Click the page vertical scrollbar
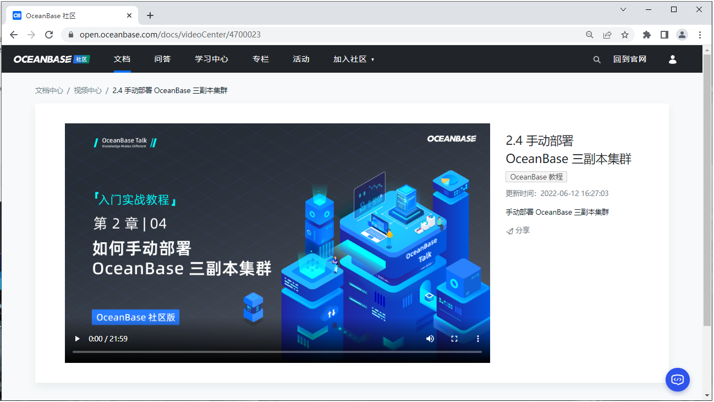 pos(707,190)
